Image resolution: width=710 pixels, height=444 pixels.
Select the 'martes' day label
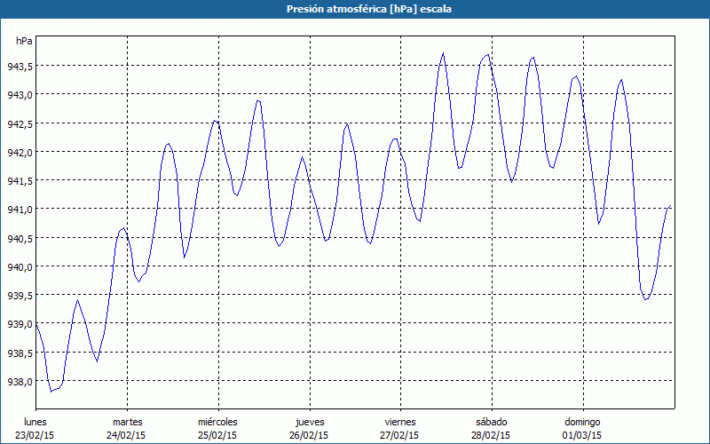[x=127, y=421]
